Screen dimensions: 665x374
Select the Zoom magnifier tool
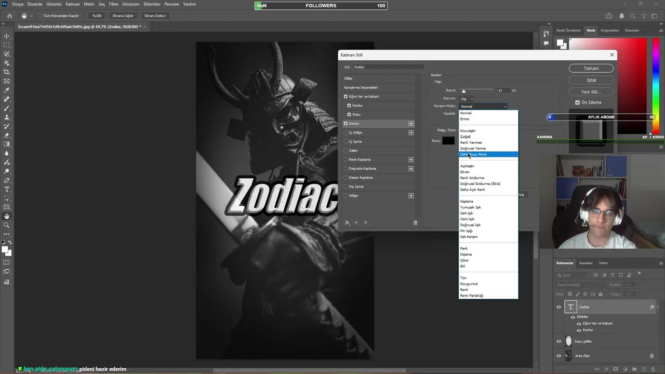[x=7, y=225]
